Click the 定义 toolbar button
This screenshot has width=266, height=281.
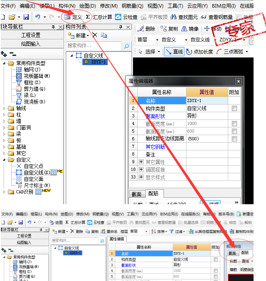[73, 17]
